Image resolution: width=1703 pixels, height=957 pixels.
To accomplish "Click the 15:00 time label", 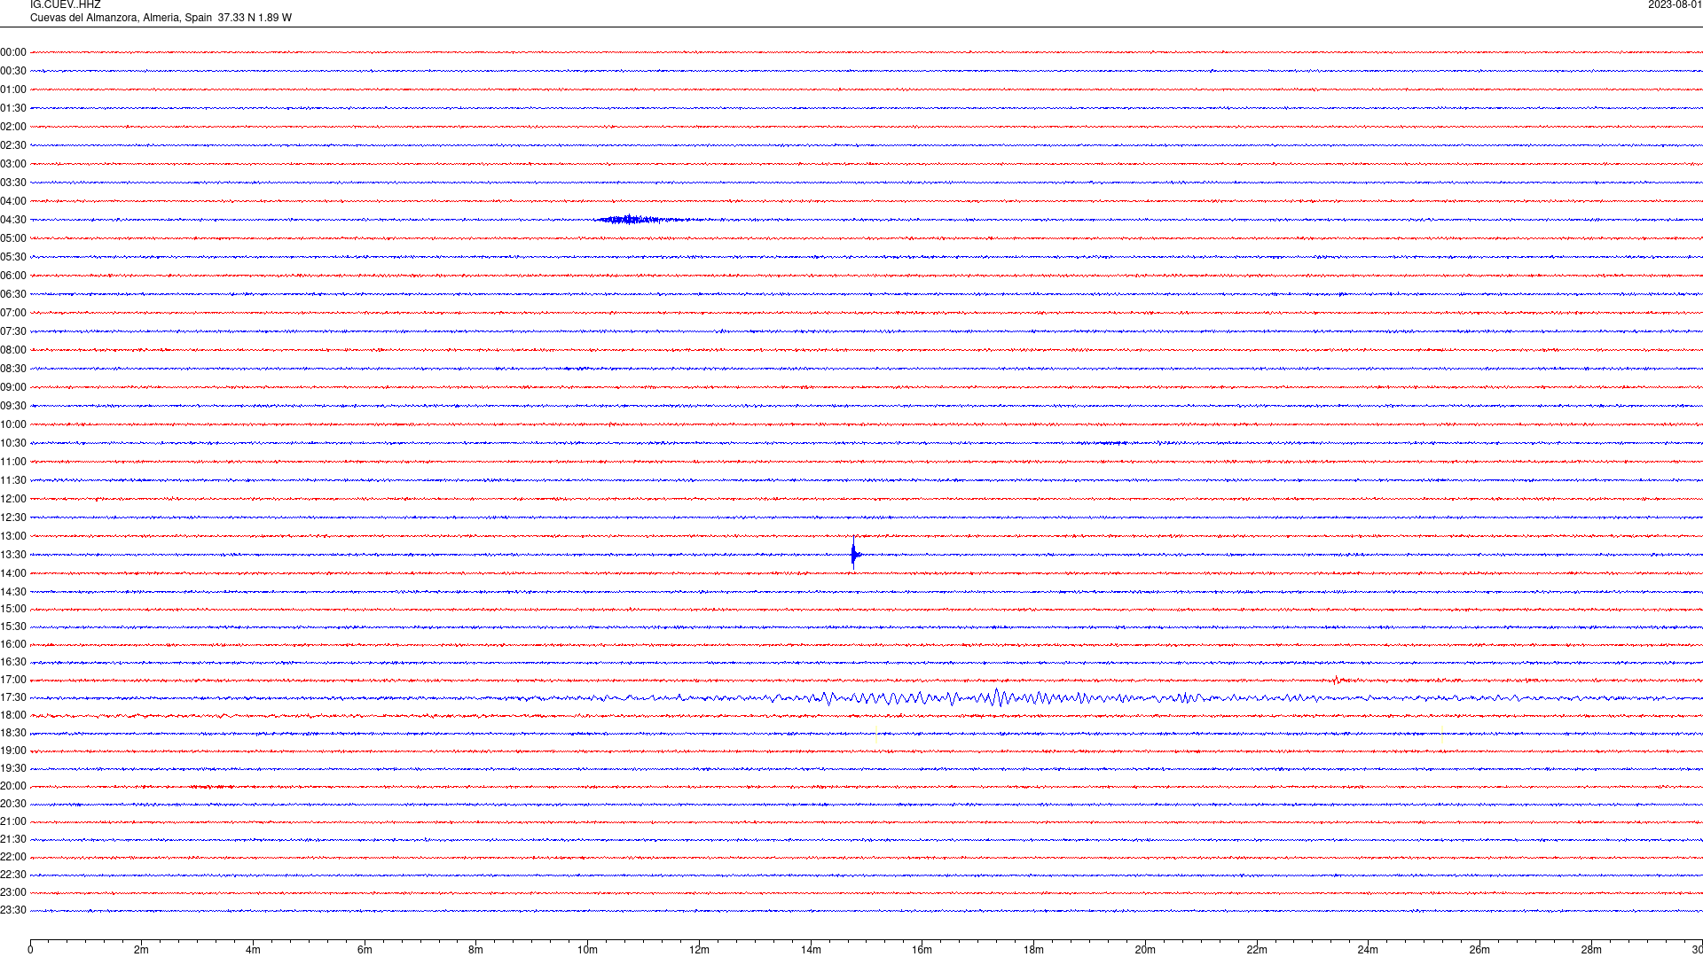I will point(13,609).
